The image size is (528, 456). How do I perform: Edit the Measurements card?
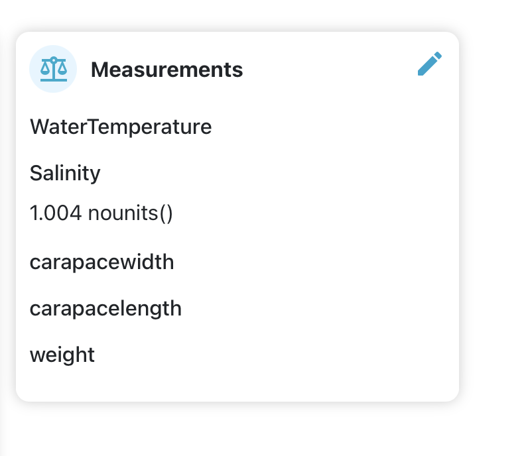coord(429,65)
